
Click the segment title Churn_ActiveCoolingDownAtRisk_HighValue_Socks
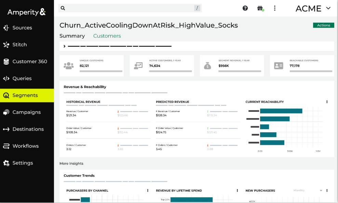click(149, 25)
